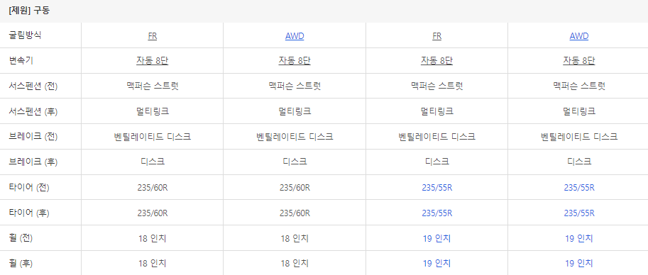The image size is (648, 275).
Task: Click 벤틸레이티드 디스크 in the AWD 19 인치 column
Action: pos(579,137)
